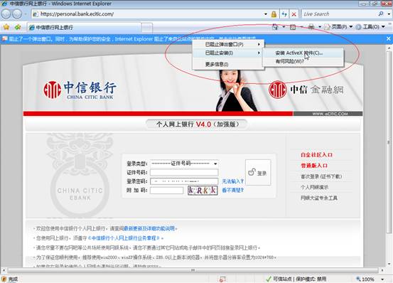Open the 白金社区入口 link
393x283 pixels.
click(316, 155)
